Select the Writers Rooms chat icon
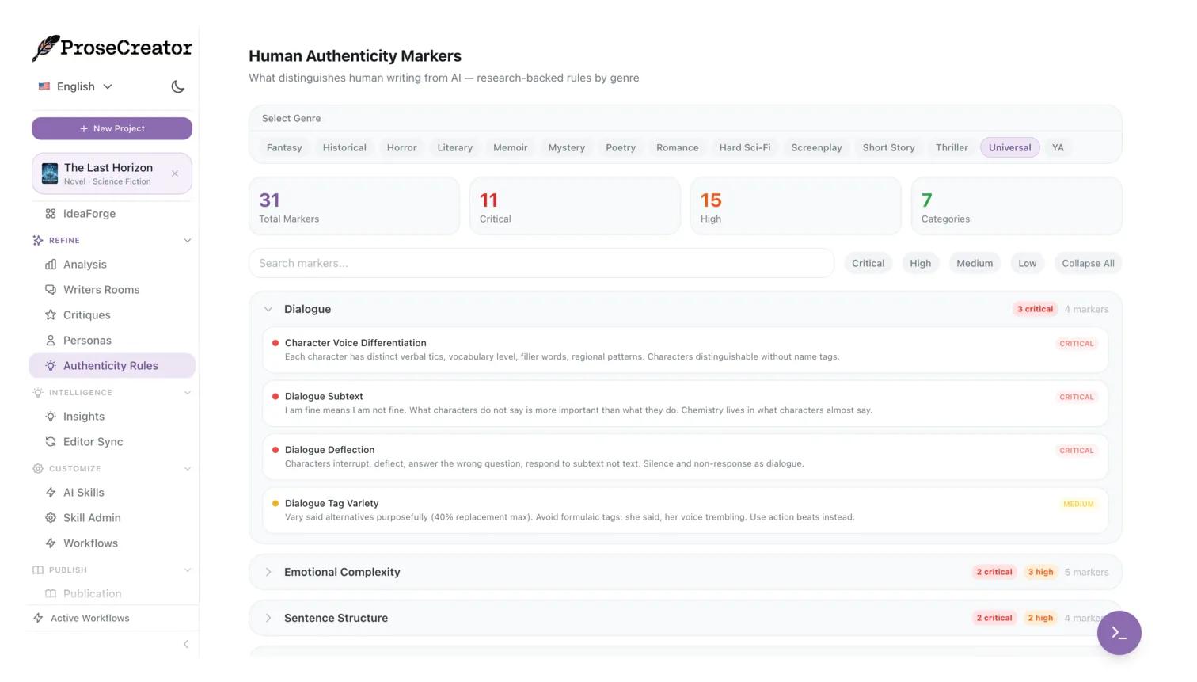Image resolution: width=1197 pixels, height=682 pixels. coord(51,290)
